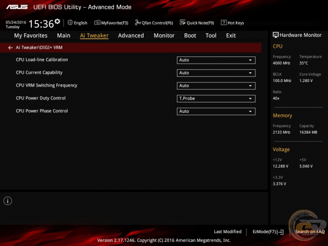Click the Qfan Control fan icon
328x246 pixels.
(x=138, y=23)
